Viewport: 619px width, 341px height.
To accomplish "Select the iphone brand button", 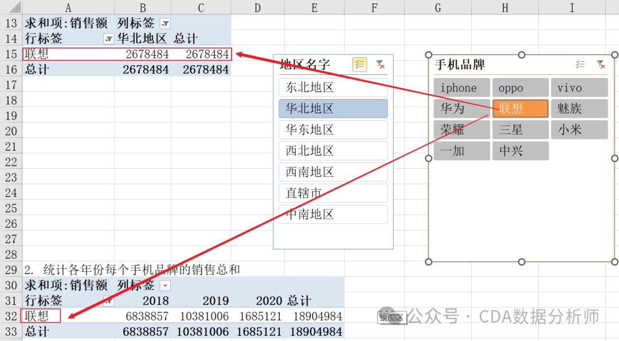I will [x=461, y=88].
